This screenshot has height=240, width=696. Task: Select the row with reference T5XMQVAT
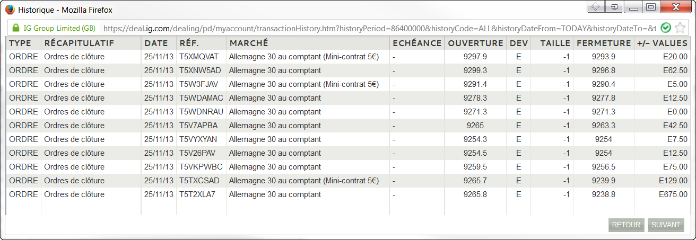(348, 57)
